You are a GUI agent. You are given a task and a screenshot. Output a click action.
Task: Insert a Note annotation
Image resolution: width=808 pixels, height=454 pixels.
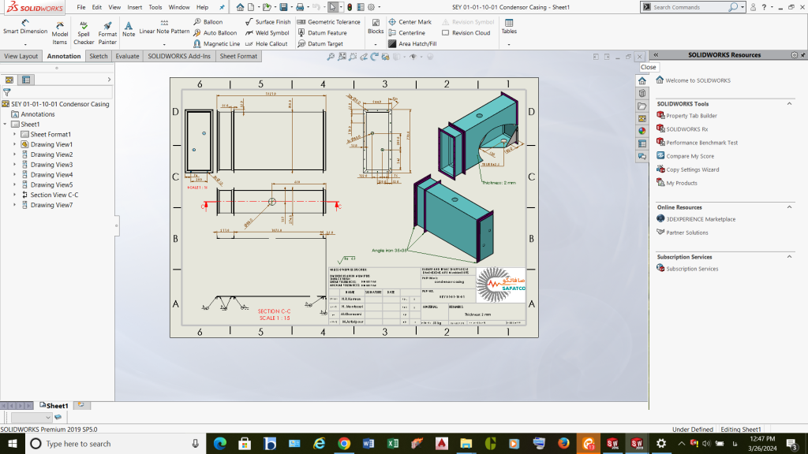(129, 28)
